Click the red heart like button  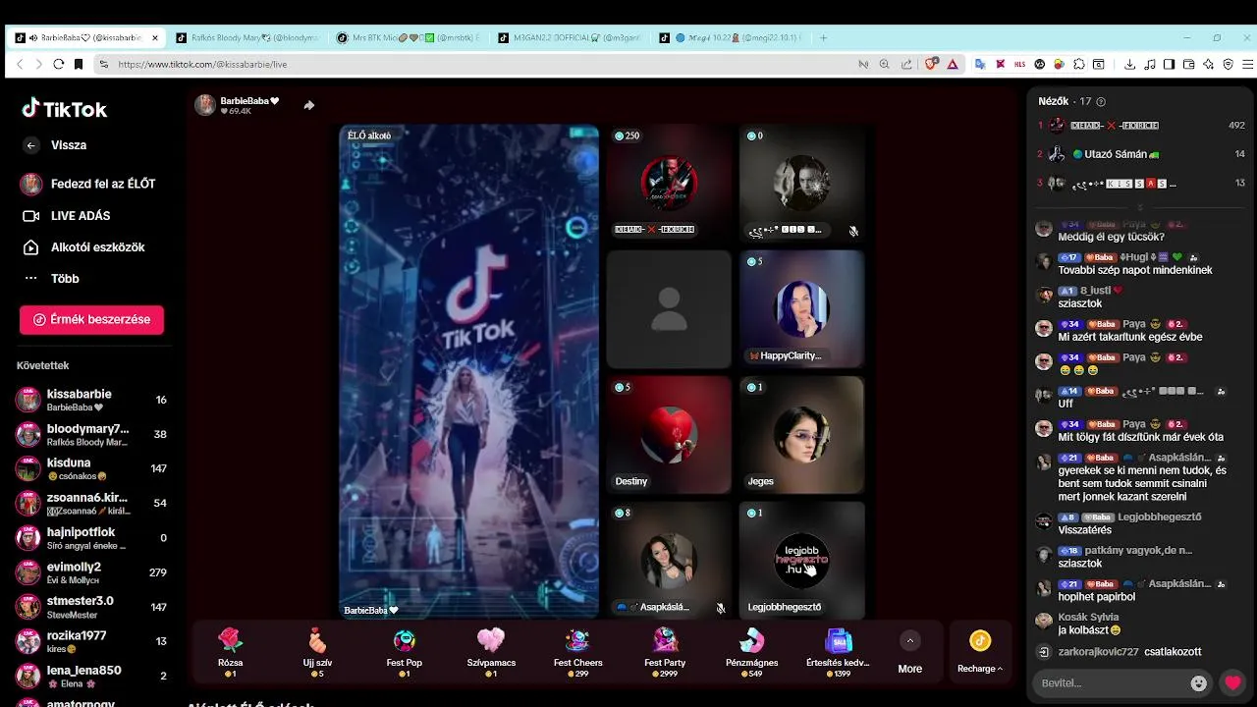pyautogui.click(x=1233, y=683)
